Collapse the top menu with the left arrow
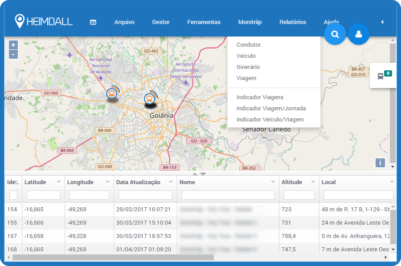 [x=382, y=22]
